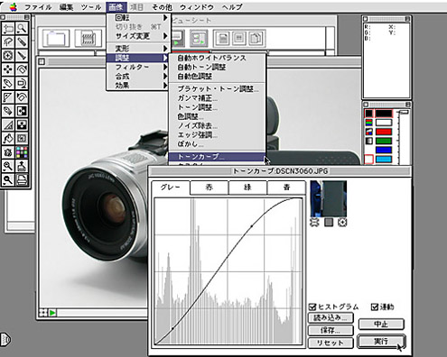Switch to the 緑 tab

coord(247,188)
